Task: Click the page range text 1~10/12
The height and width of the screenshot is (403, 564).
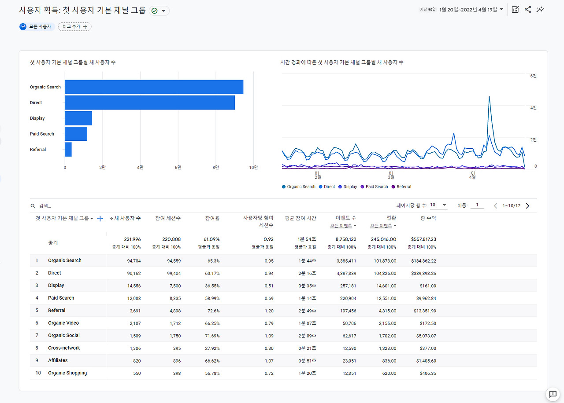Action: (x=512, y=206)
